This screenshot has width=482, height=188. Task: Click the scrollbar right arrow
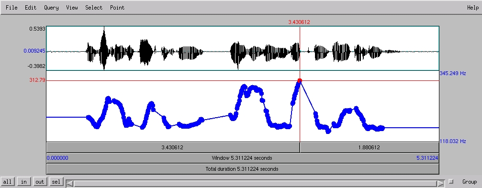pyautogui.click(x=441, y=184)
